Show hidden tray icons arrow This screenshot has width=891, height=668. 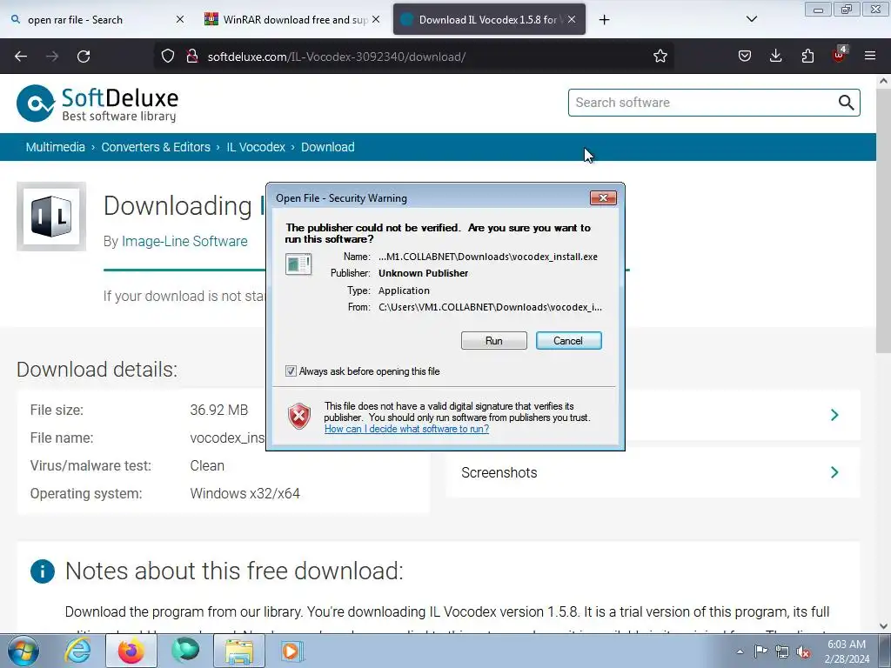click(740, 651)
